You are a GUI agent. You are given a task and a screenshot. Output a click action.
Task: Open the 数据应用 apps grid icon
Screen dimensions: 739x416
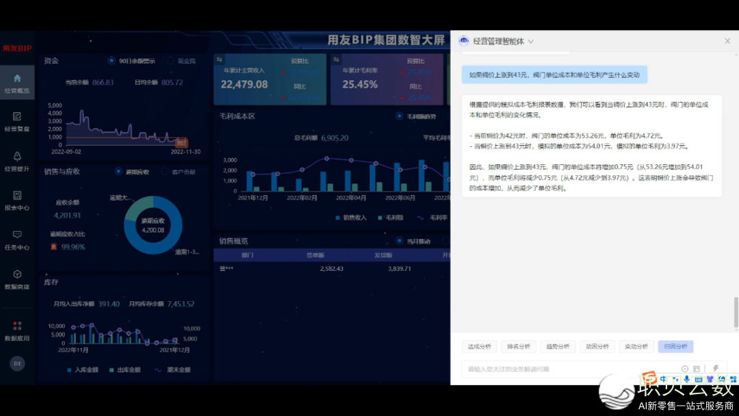17,326
